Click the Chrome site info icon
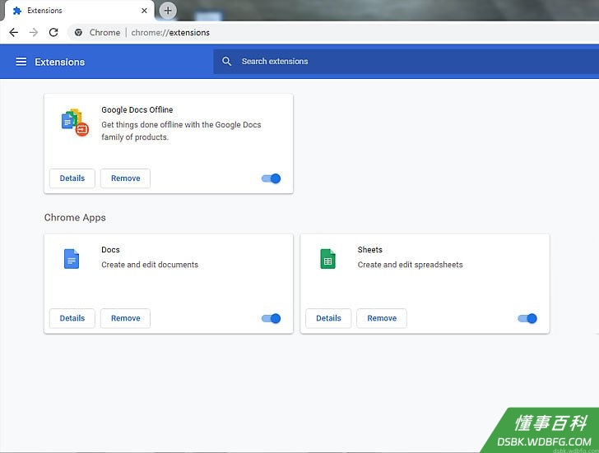This screenshot has width=599, height=453. point(78,32)
